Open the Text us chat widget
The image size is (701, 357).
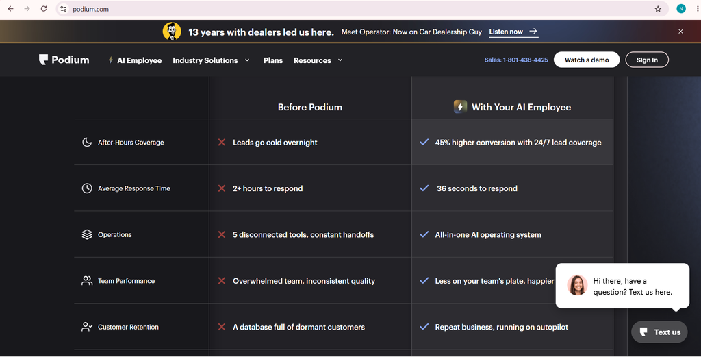click(x=659, y=332)
